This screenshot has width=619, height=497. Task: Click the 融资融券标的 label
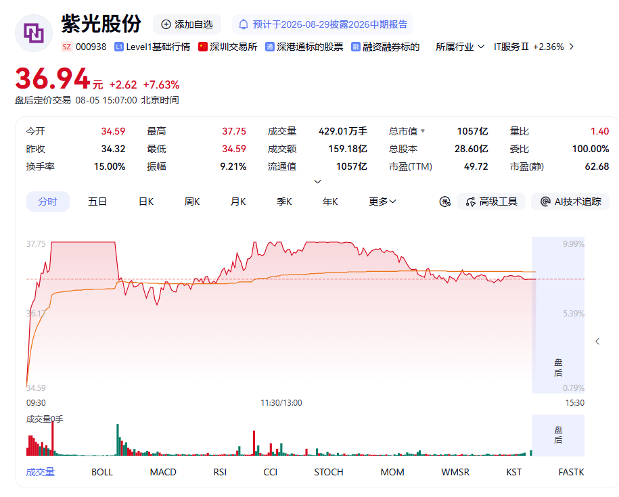tap(391, 47)
